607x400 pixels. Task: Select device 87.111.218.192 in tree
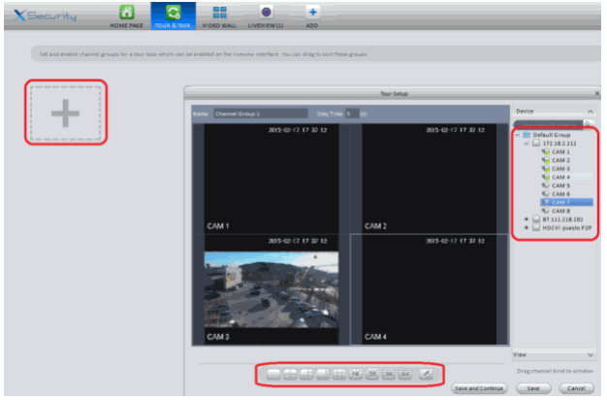562,219
